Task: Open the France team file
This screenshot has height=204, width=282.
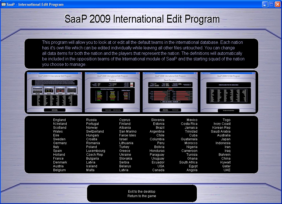Action: [58, 159]
